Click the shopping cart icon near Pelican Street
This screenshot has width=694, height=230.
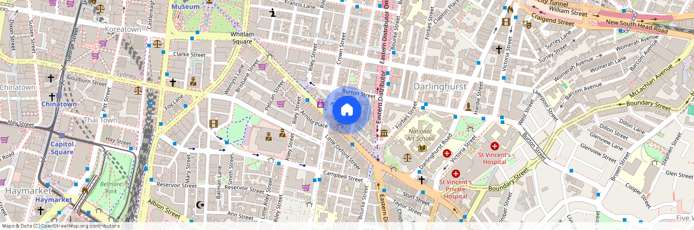click(281, 104)
